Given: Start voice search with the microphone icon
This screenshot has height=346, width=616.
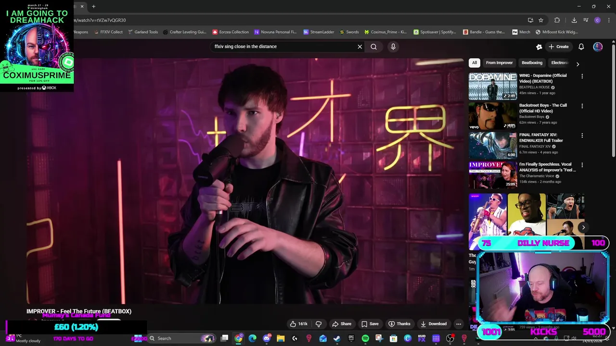Looking at the screenshot, I should (393, 47).
